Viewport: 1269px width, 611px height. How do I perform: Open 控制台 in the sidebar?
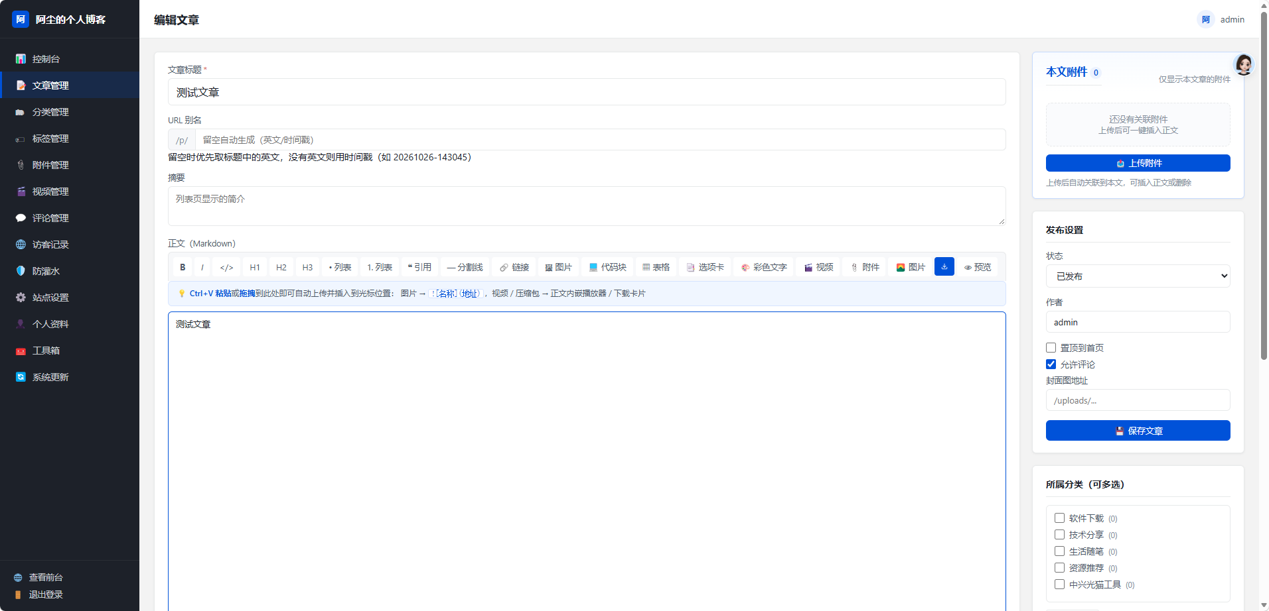(70, 59)
